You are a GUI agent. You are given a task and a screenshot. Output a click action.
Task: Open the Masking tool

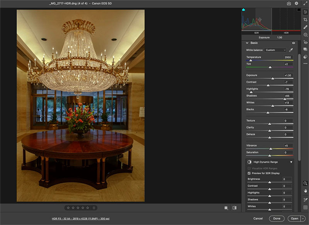[305, 34]
